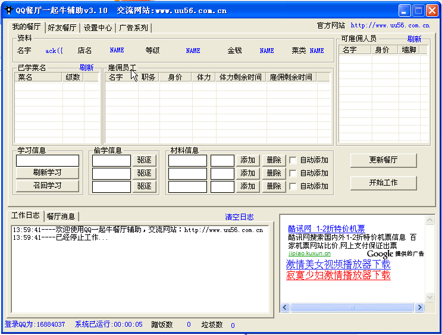
Task: Focus the 学习信息 text field
Action: [x=48, y=161]
